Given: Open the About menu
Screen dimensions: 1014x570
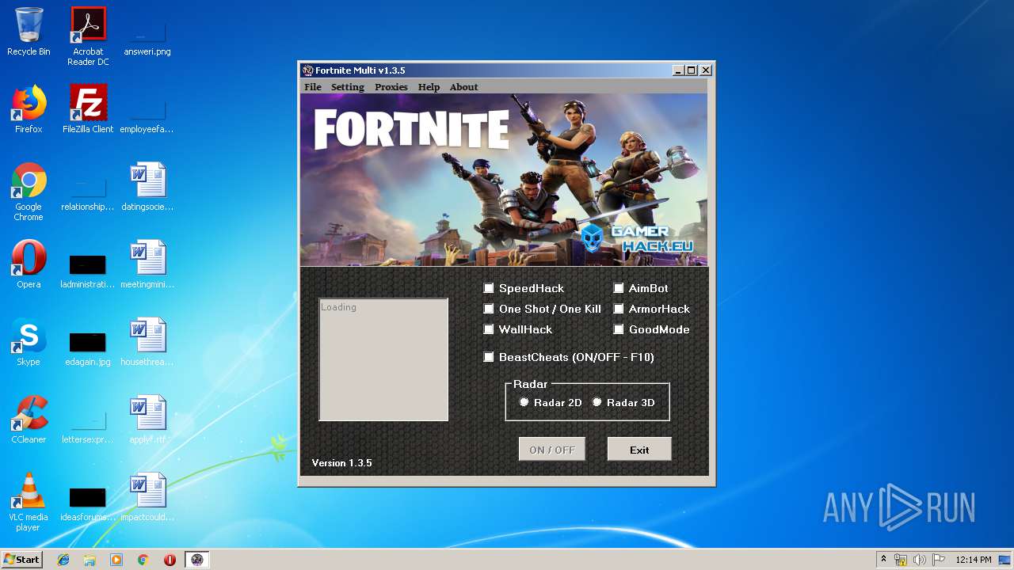Looking at the screenshot, I should pos(463,87).
